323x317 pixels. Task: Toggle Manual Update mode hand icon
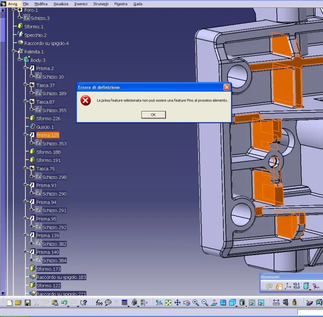279,286
